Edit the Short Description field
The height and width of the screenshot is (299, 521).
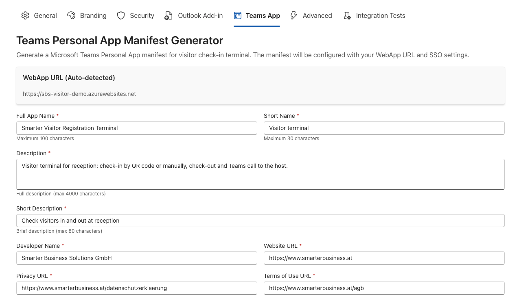coord(260,221)
